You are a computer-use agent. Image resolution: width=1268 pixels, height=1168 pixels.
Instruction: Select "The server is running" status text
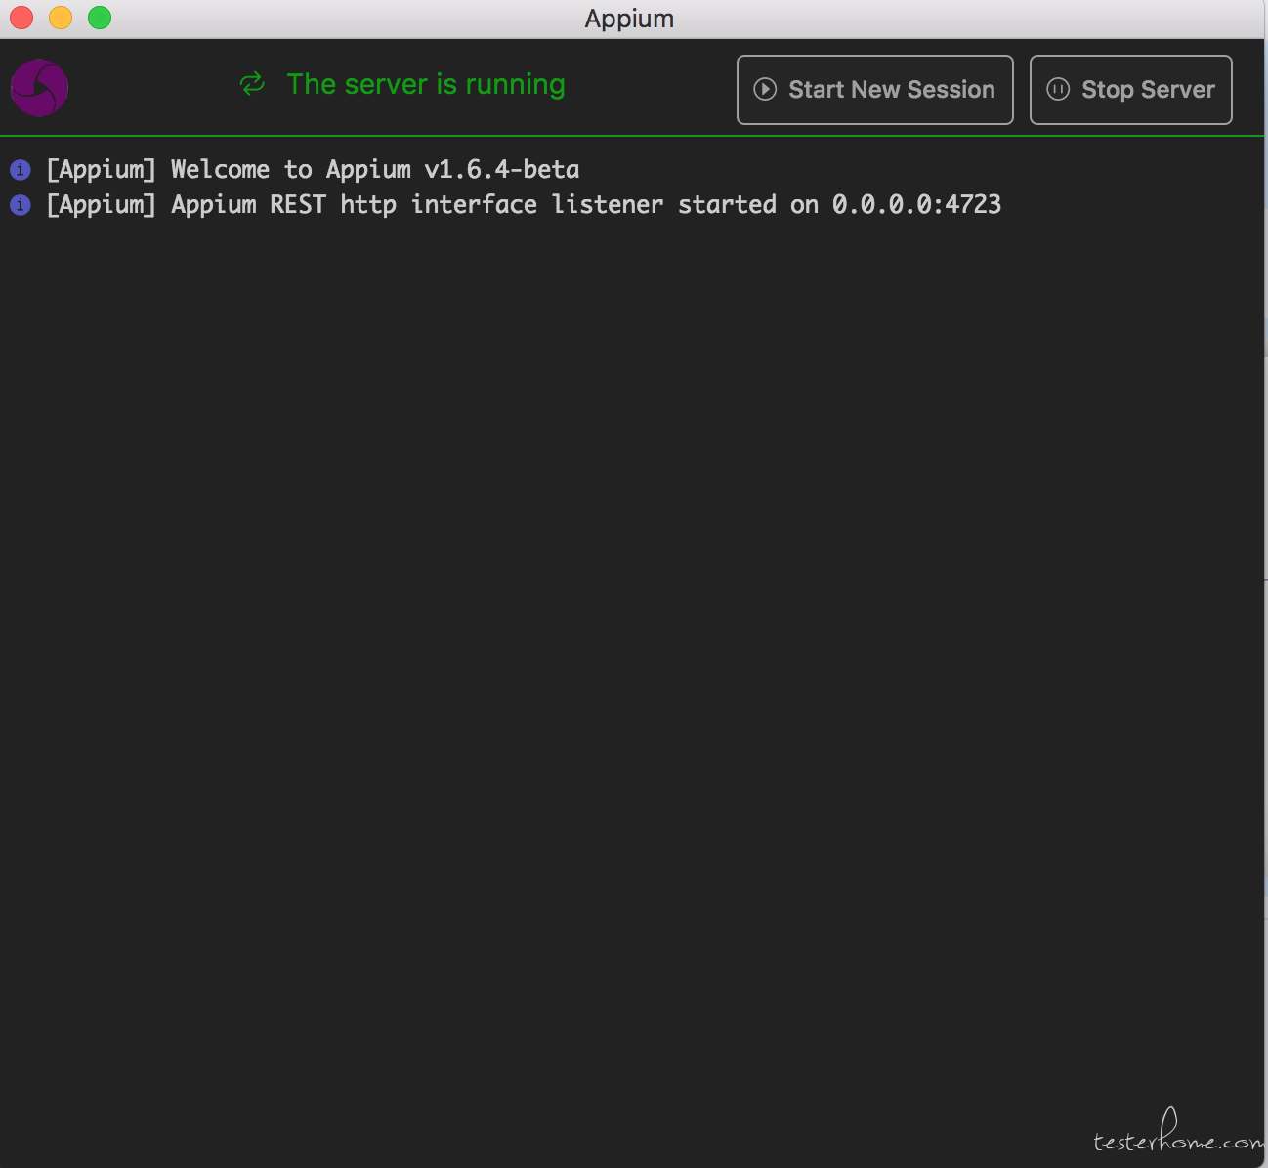426,84
